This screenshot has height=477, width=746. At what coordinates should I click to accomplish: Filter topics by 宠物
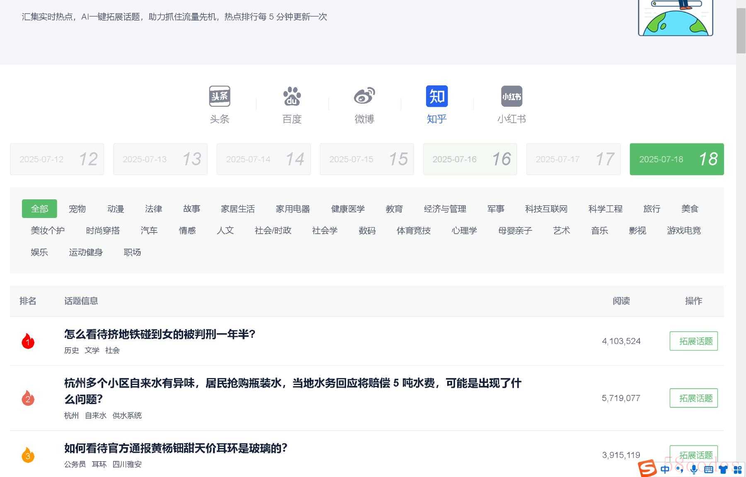click(x=77, y=209)
